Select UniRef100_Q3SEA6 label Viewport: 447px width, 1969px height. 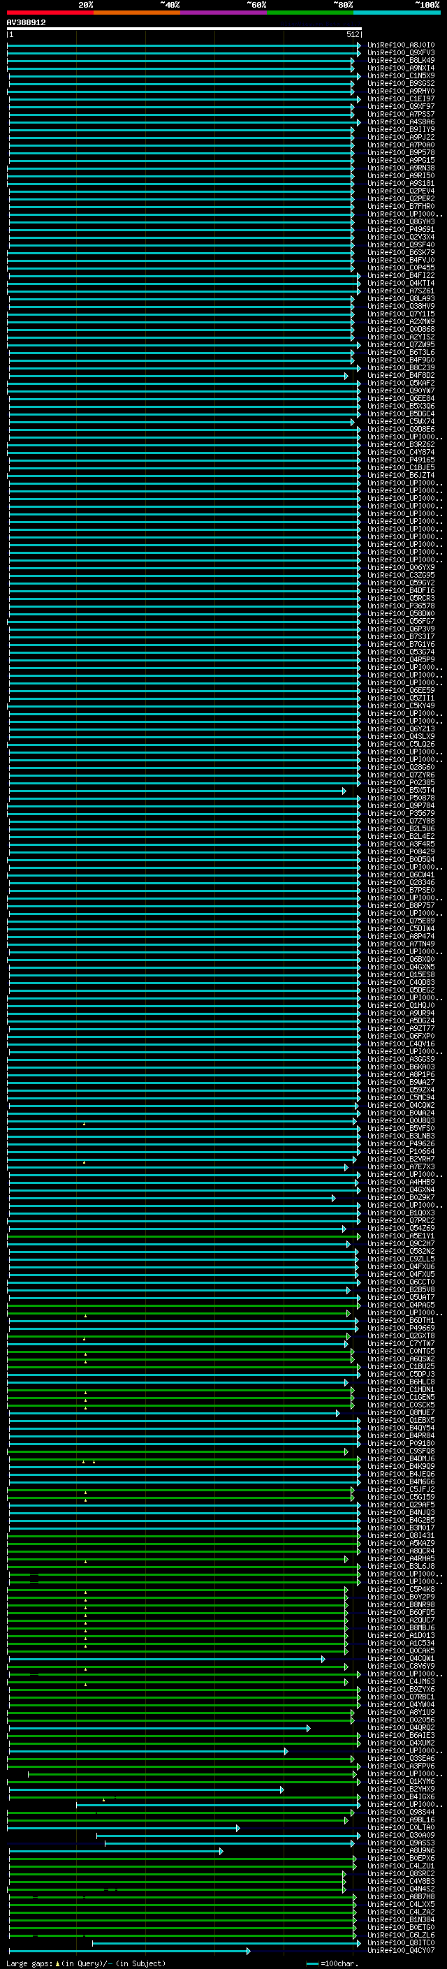[401, 1758]
